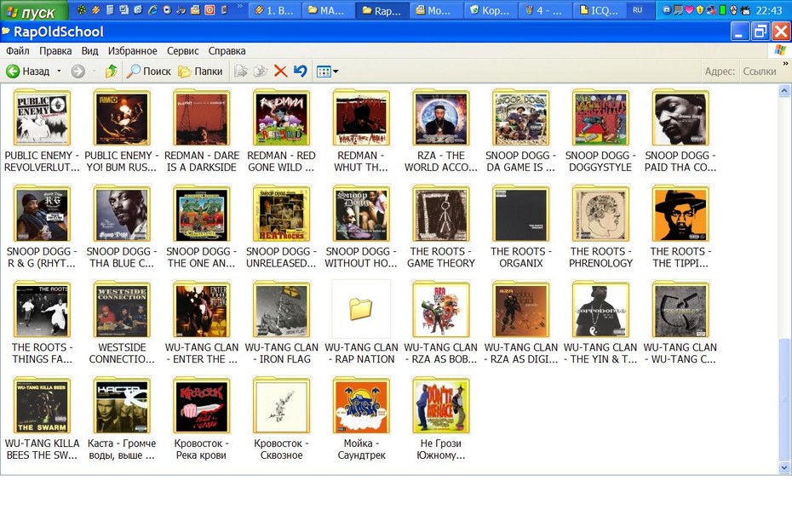Open the Сервис menu
The image size is (792, 515).
[182, 50]
